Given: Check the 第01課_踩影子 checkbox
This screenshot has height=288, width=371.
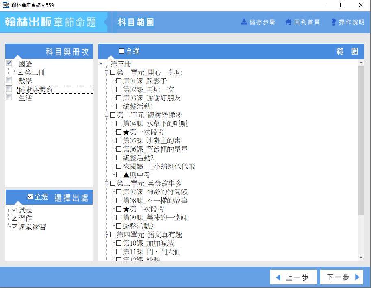Looking at the screenshot, I should [119, 81].
